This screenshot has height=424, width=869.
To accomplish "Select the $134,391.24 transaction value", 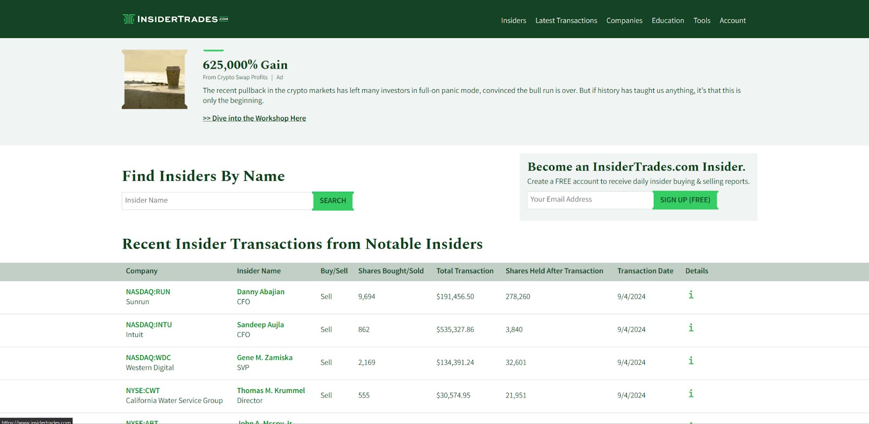I will pos(455,363).
